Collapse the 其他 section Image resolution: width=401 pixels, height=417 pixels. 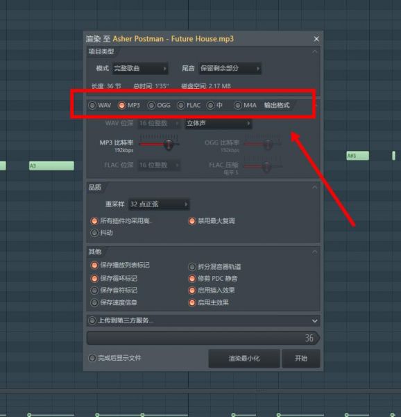point(315,252)
